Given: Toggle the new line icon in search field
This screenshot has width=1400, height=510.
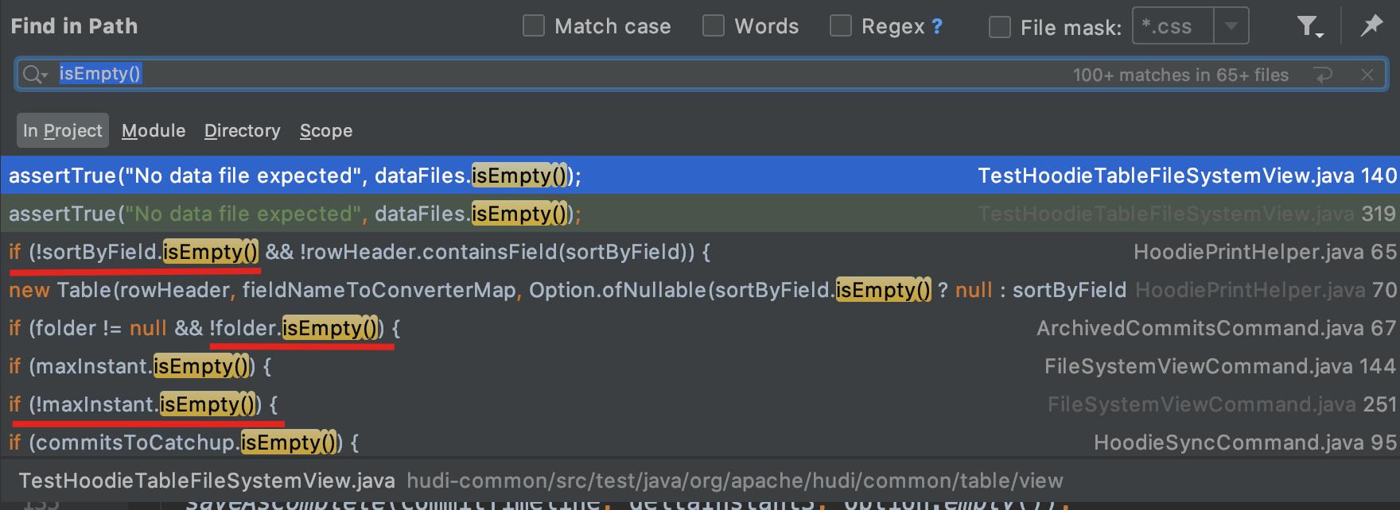Looking at the screenshot, I should 1324,75.
